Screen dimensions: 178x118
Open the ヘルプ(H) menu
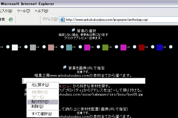coord(41,11)
